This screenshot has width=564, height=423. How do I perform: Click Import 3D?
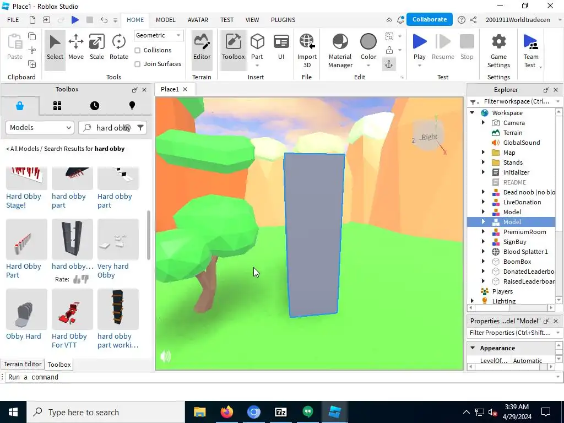coord(307,50)
